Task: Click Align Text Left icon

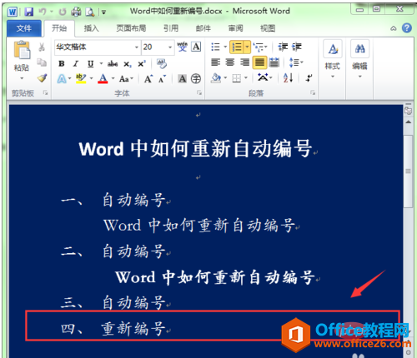Action: [215, 62]
